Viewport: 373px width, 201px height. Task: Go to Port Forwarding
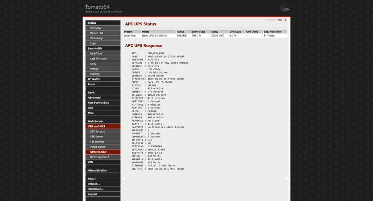coord(103,103)
